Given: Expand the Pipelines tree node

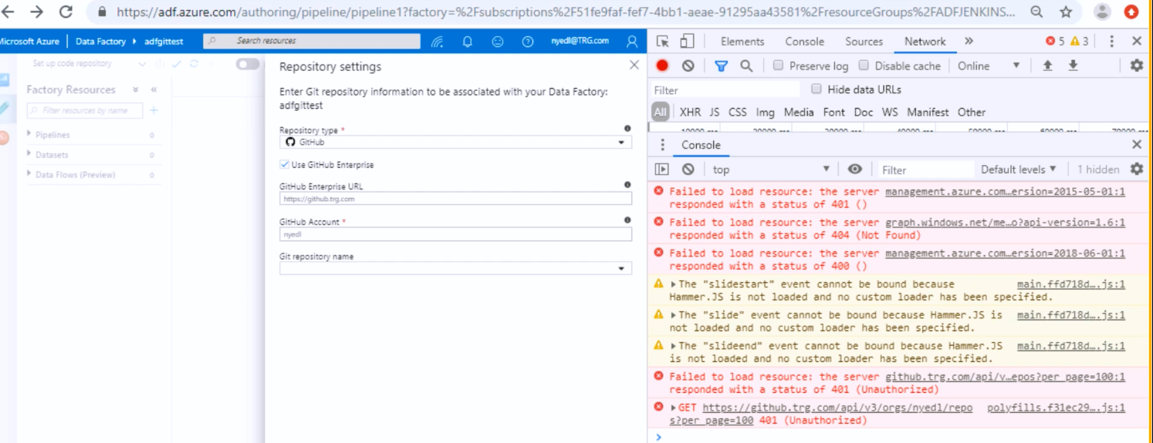Looking at the screenshot, I should click(x=29, y=134).
